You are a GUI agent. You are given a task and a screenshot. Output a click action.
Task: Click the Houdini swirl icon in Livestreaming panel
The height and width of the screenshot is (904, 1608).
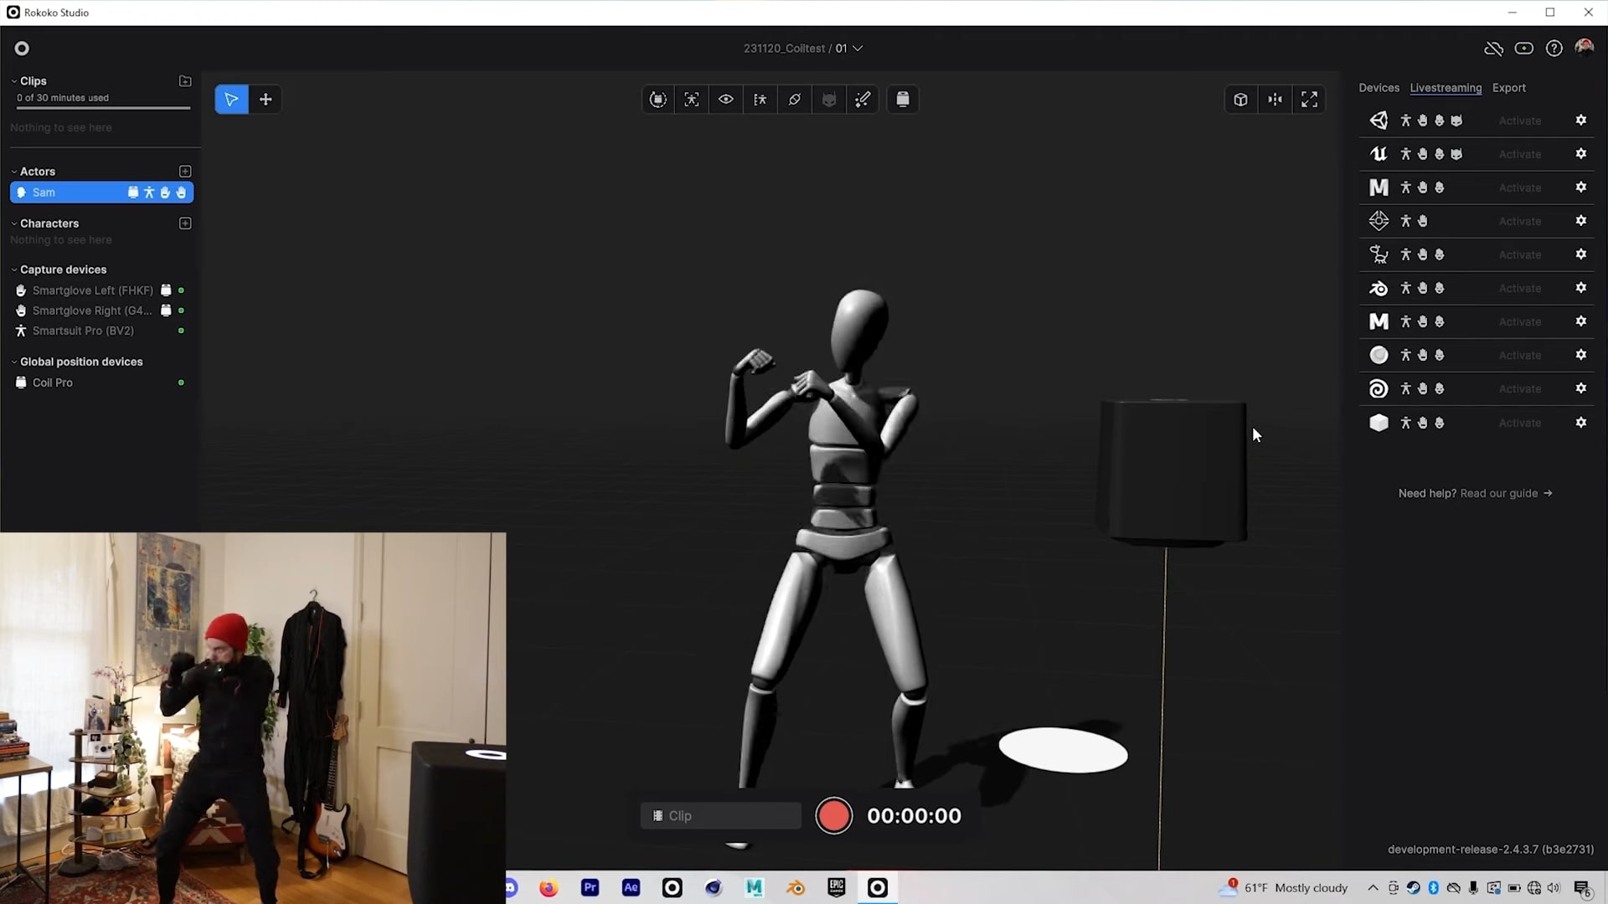(1379, 388)
